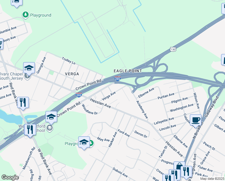Screen dimensions: 225x181
Task: Click the school marker near Georgia Ave
Action: [x=29, y=68]
